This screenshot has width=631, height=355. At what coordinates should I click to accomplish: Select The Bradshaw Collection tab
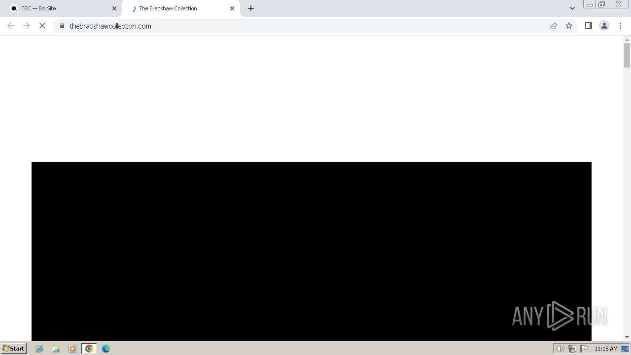181,8
